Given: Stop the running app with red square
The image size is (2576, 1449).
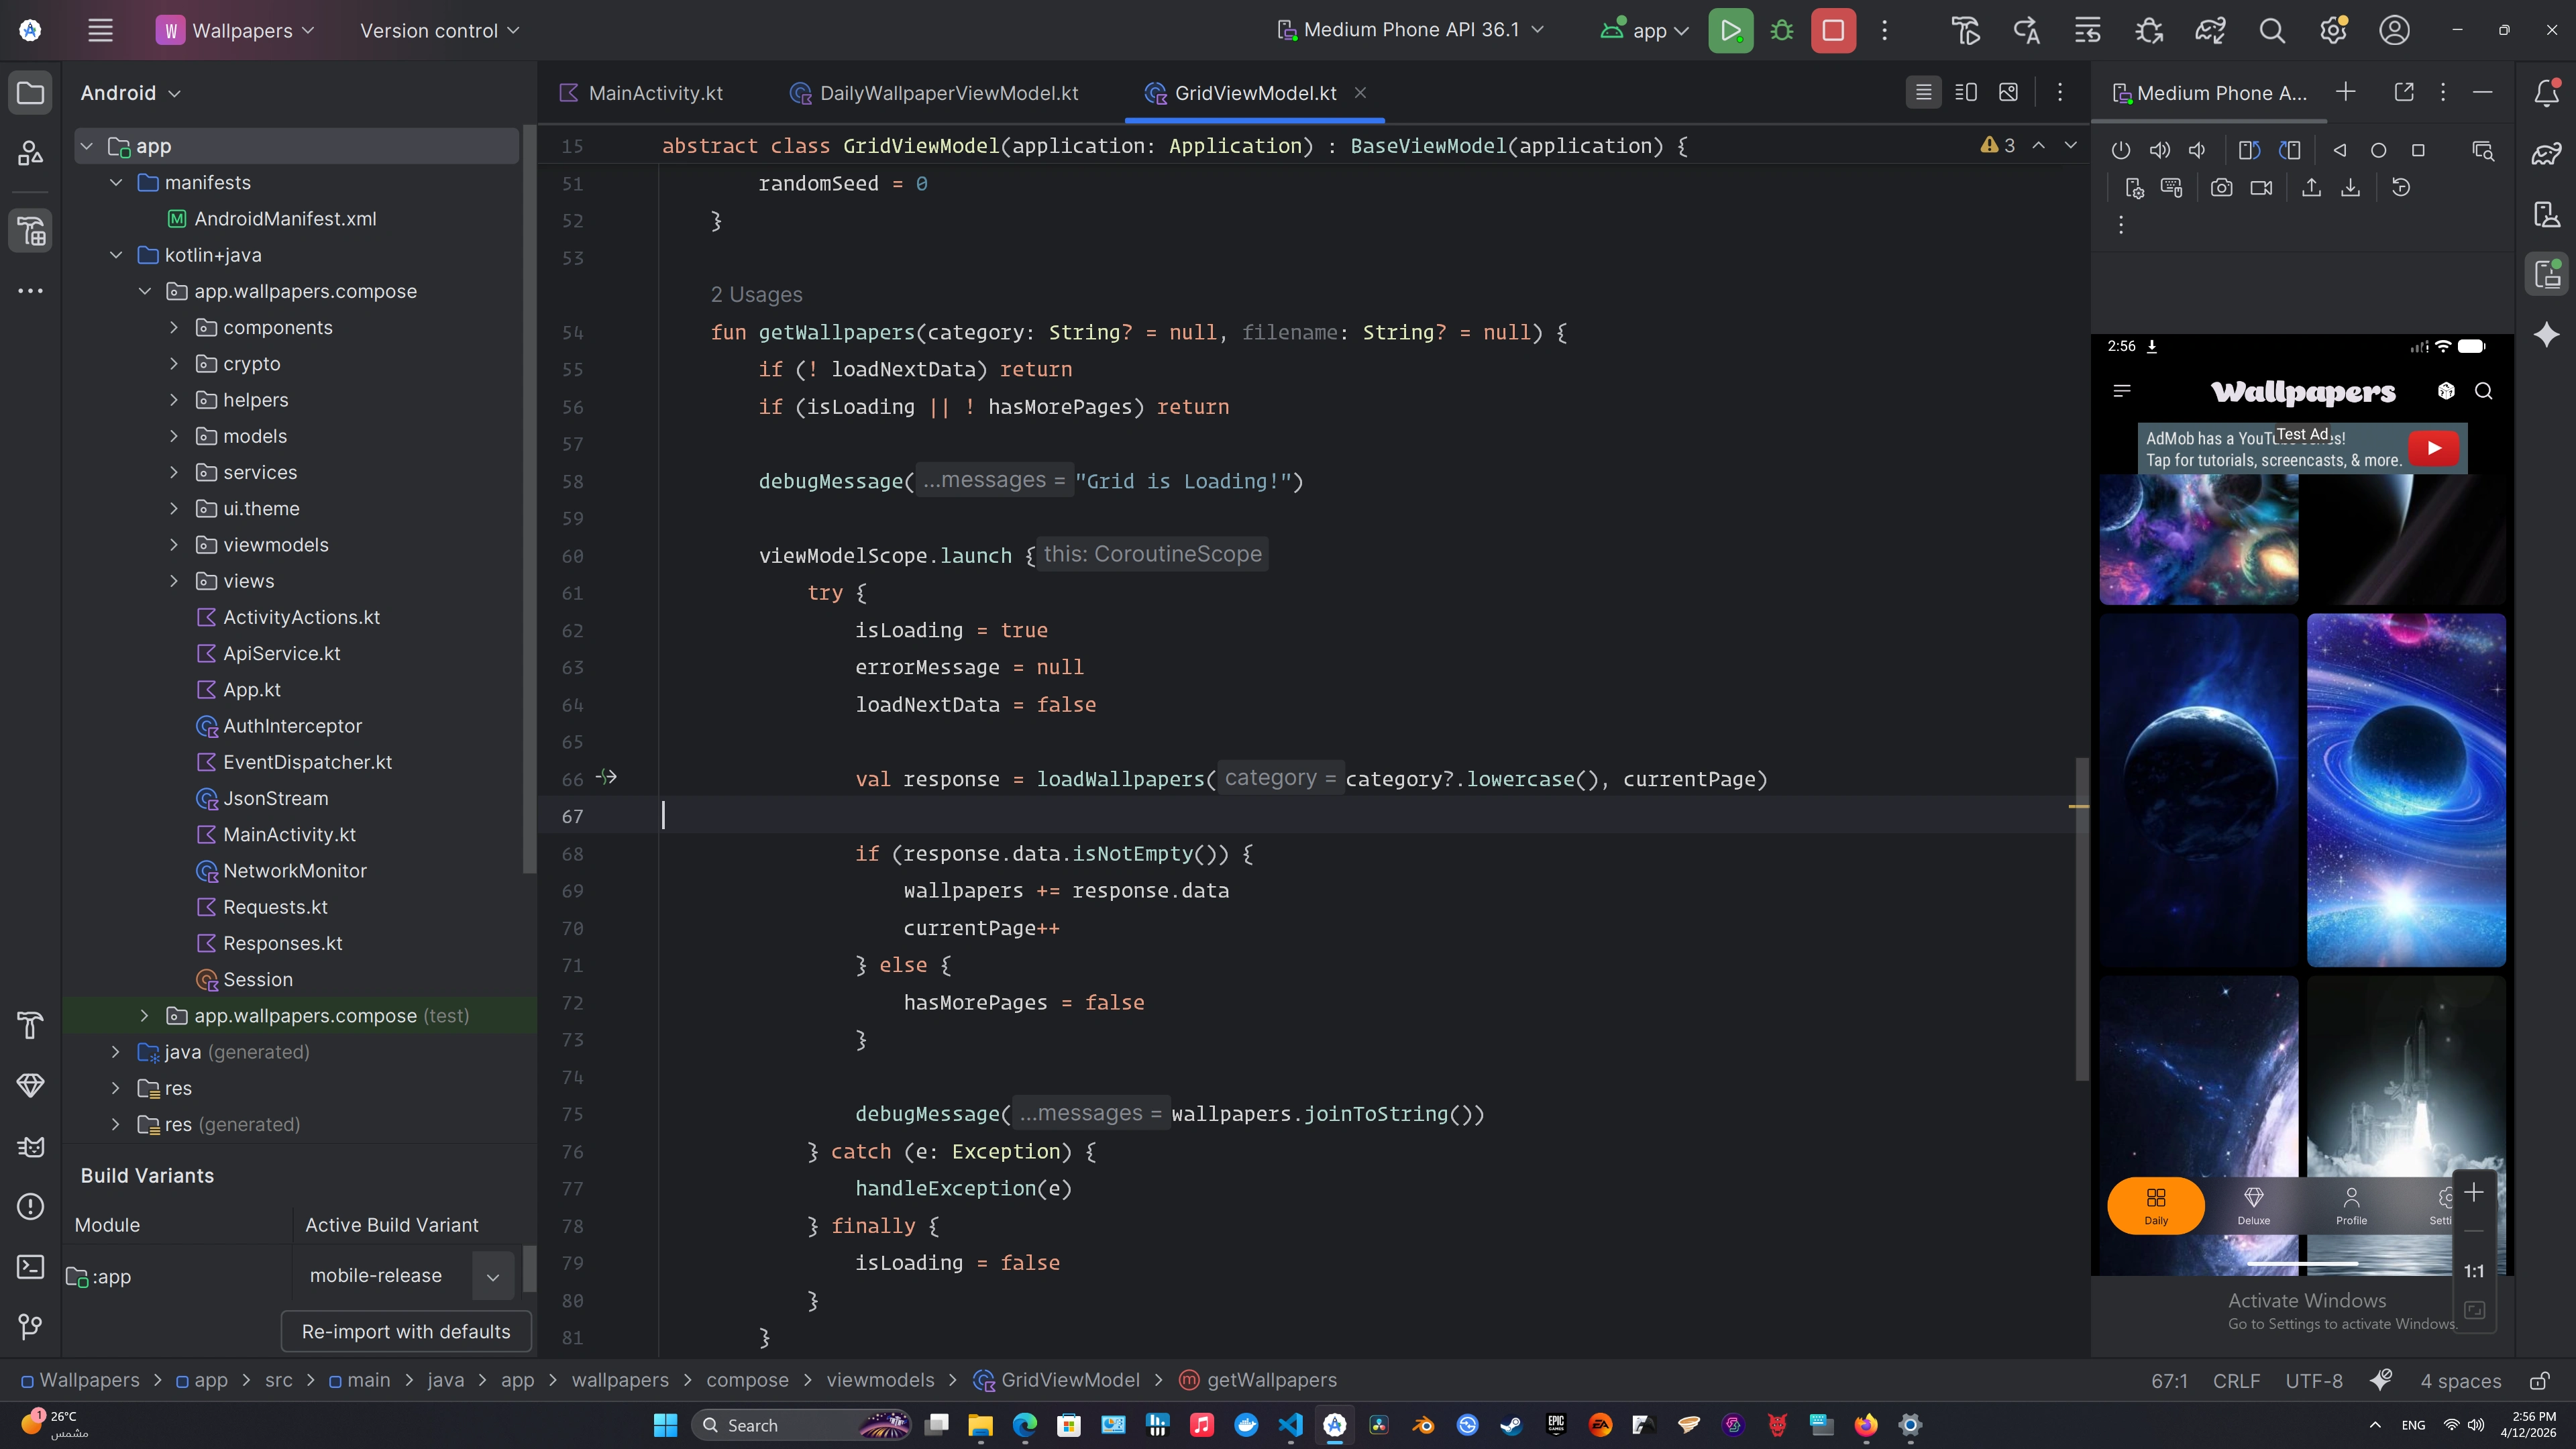Looking at the screenshot, I should click(1833, 30).
